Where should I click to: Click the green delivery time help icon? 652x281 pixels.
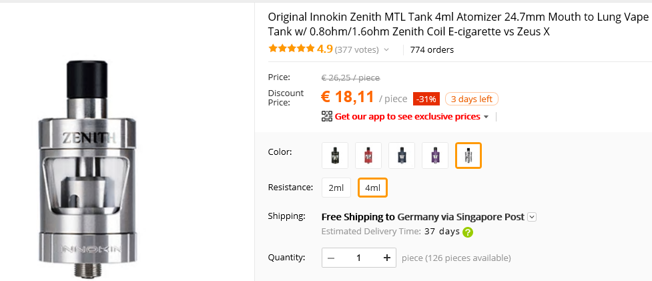(468, 232)
